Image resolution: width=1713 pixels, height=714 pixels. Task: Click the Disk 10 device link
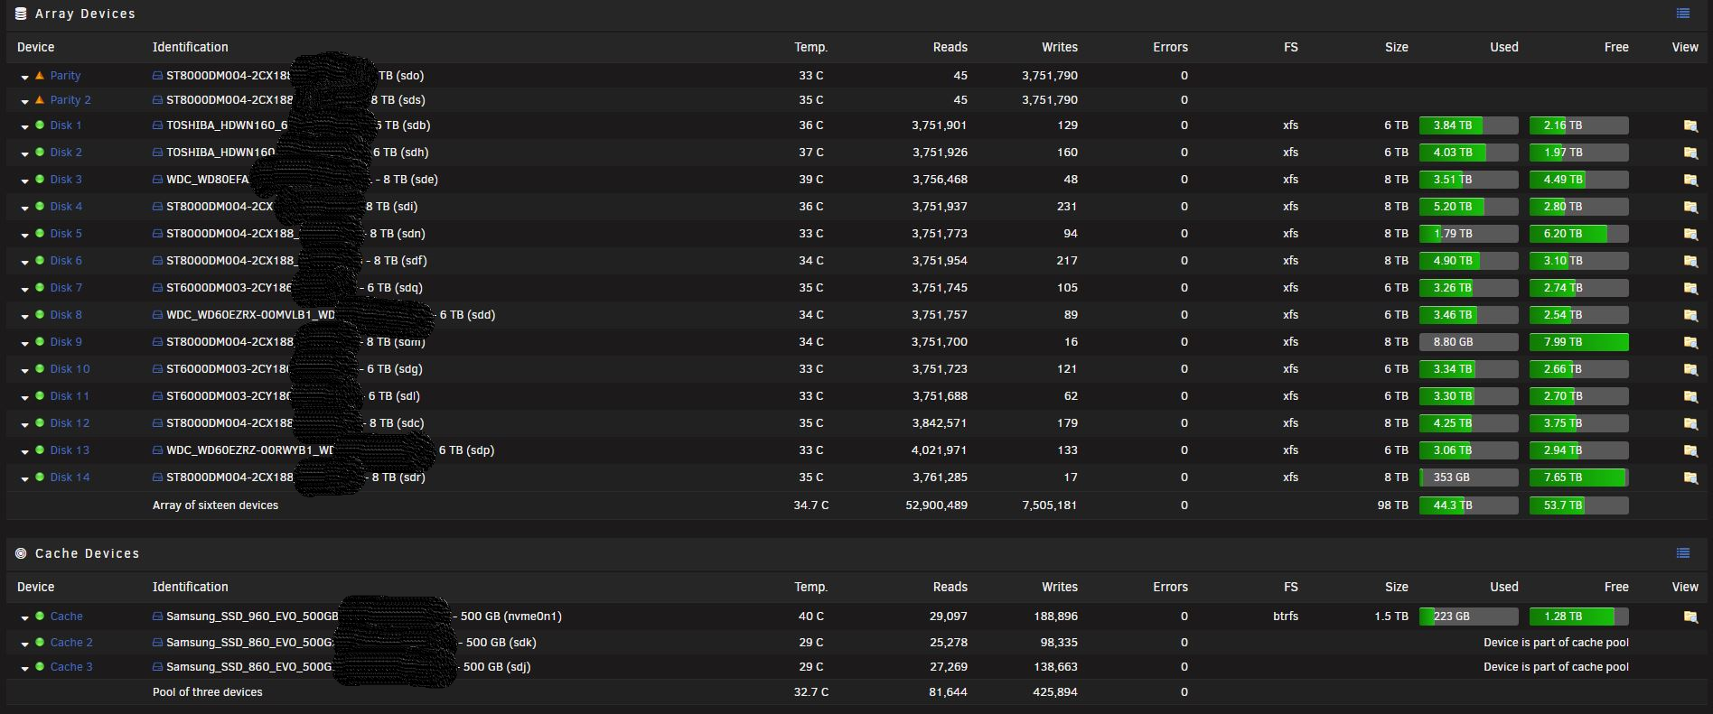[x=70, y=369]
